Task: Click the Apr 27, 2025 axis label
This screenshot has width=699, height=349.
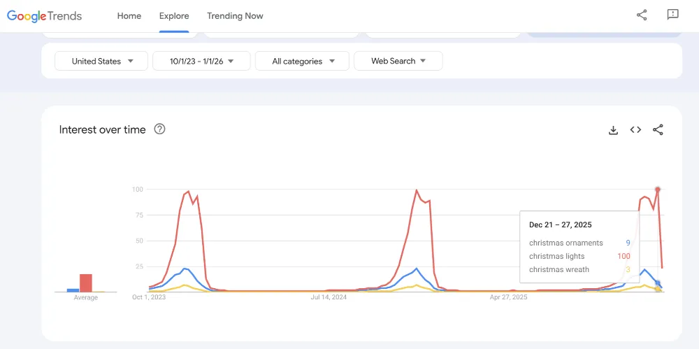Action: coord(508,297)
